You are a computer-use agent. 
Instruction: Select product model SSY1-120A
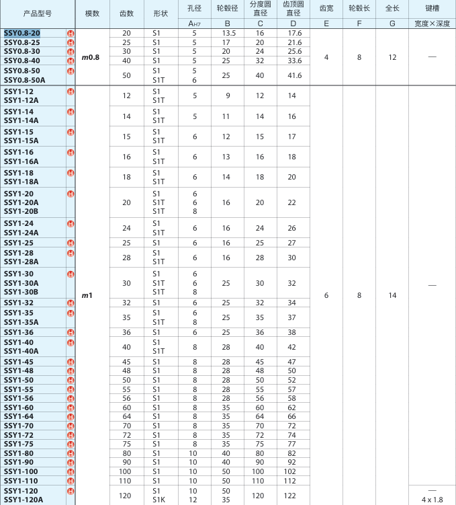point(24,500)
